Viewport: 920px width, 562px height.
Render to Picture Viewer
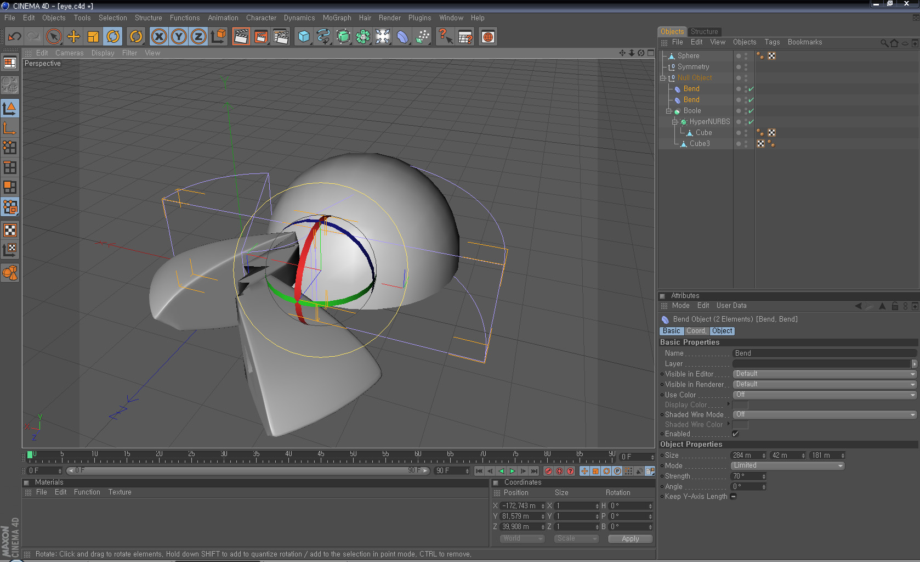tap(261, 37)
